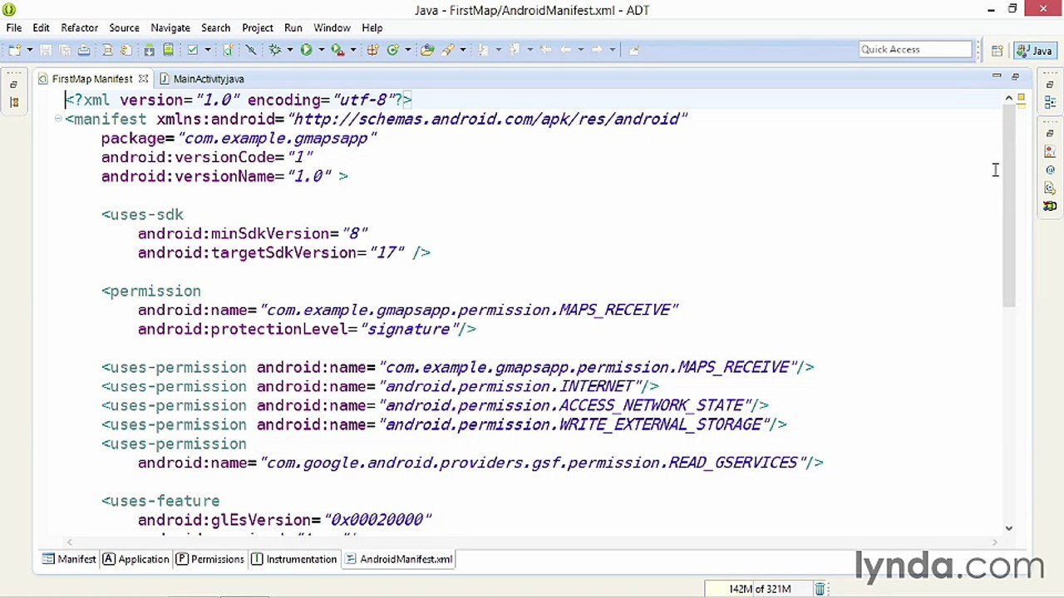This screenshot has width=1064, height=598.
Task: Open the New wizard dropdown arrow
Action: 29,50
